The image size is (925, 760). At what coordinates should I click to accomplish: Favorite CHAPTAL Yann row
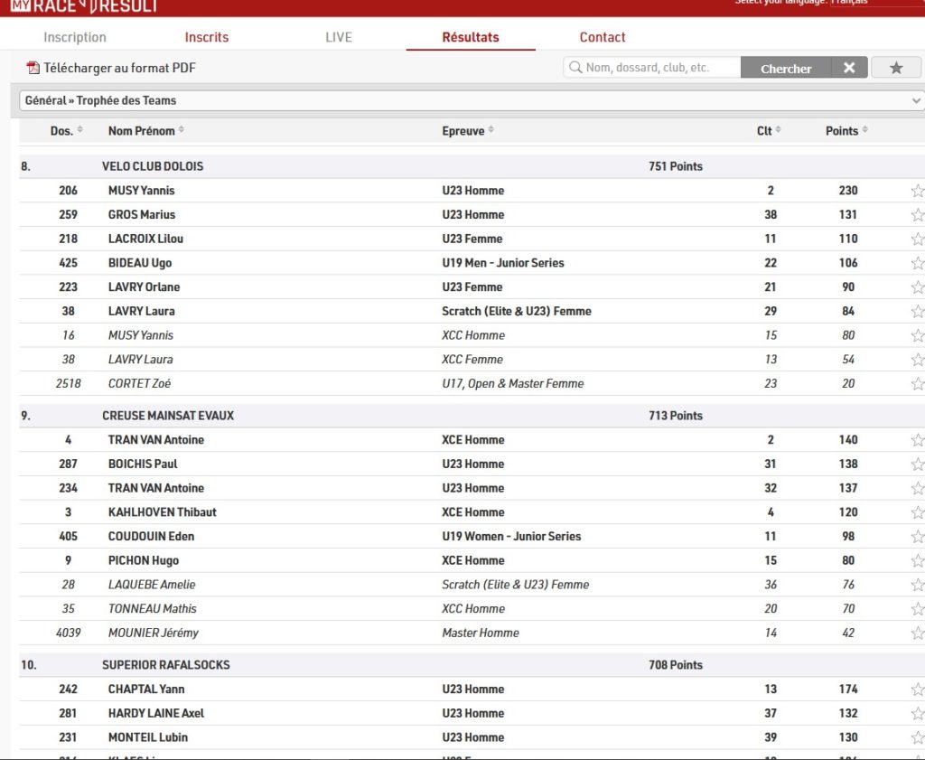coord(918,690)
